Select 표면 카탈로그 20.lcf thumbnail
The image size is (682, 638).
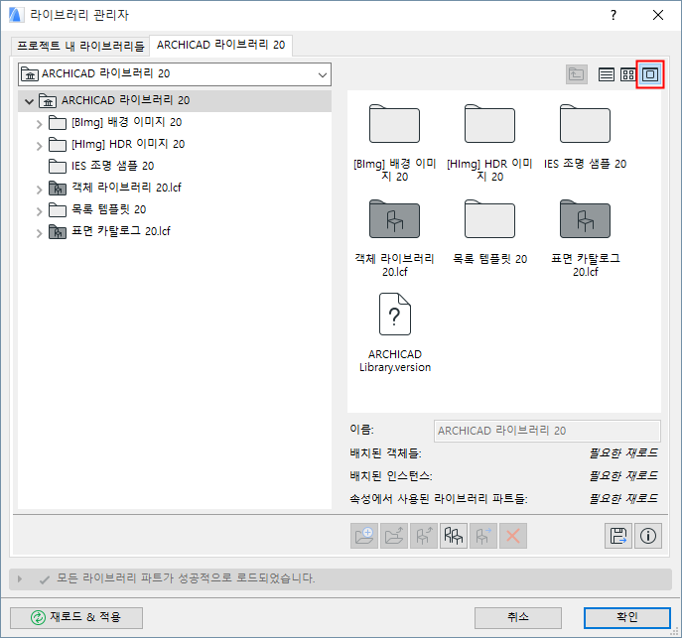(x=585, y=219)
